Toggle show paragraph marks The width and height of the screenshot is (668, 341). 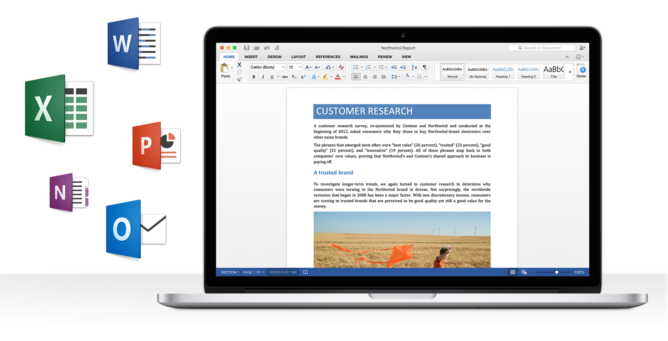[425, 67]
